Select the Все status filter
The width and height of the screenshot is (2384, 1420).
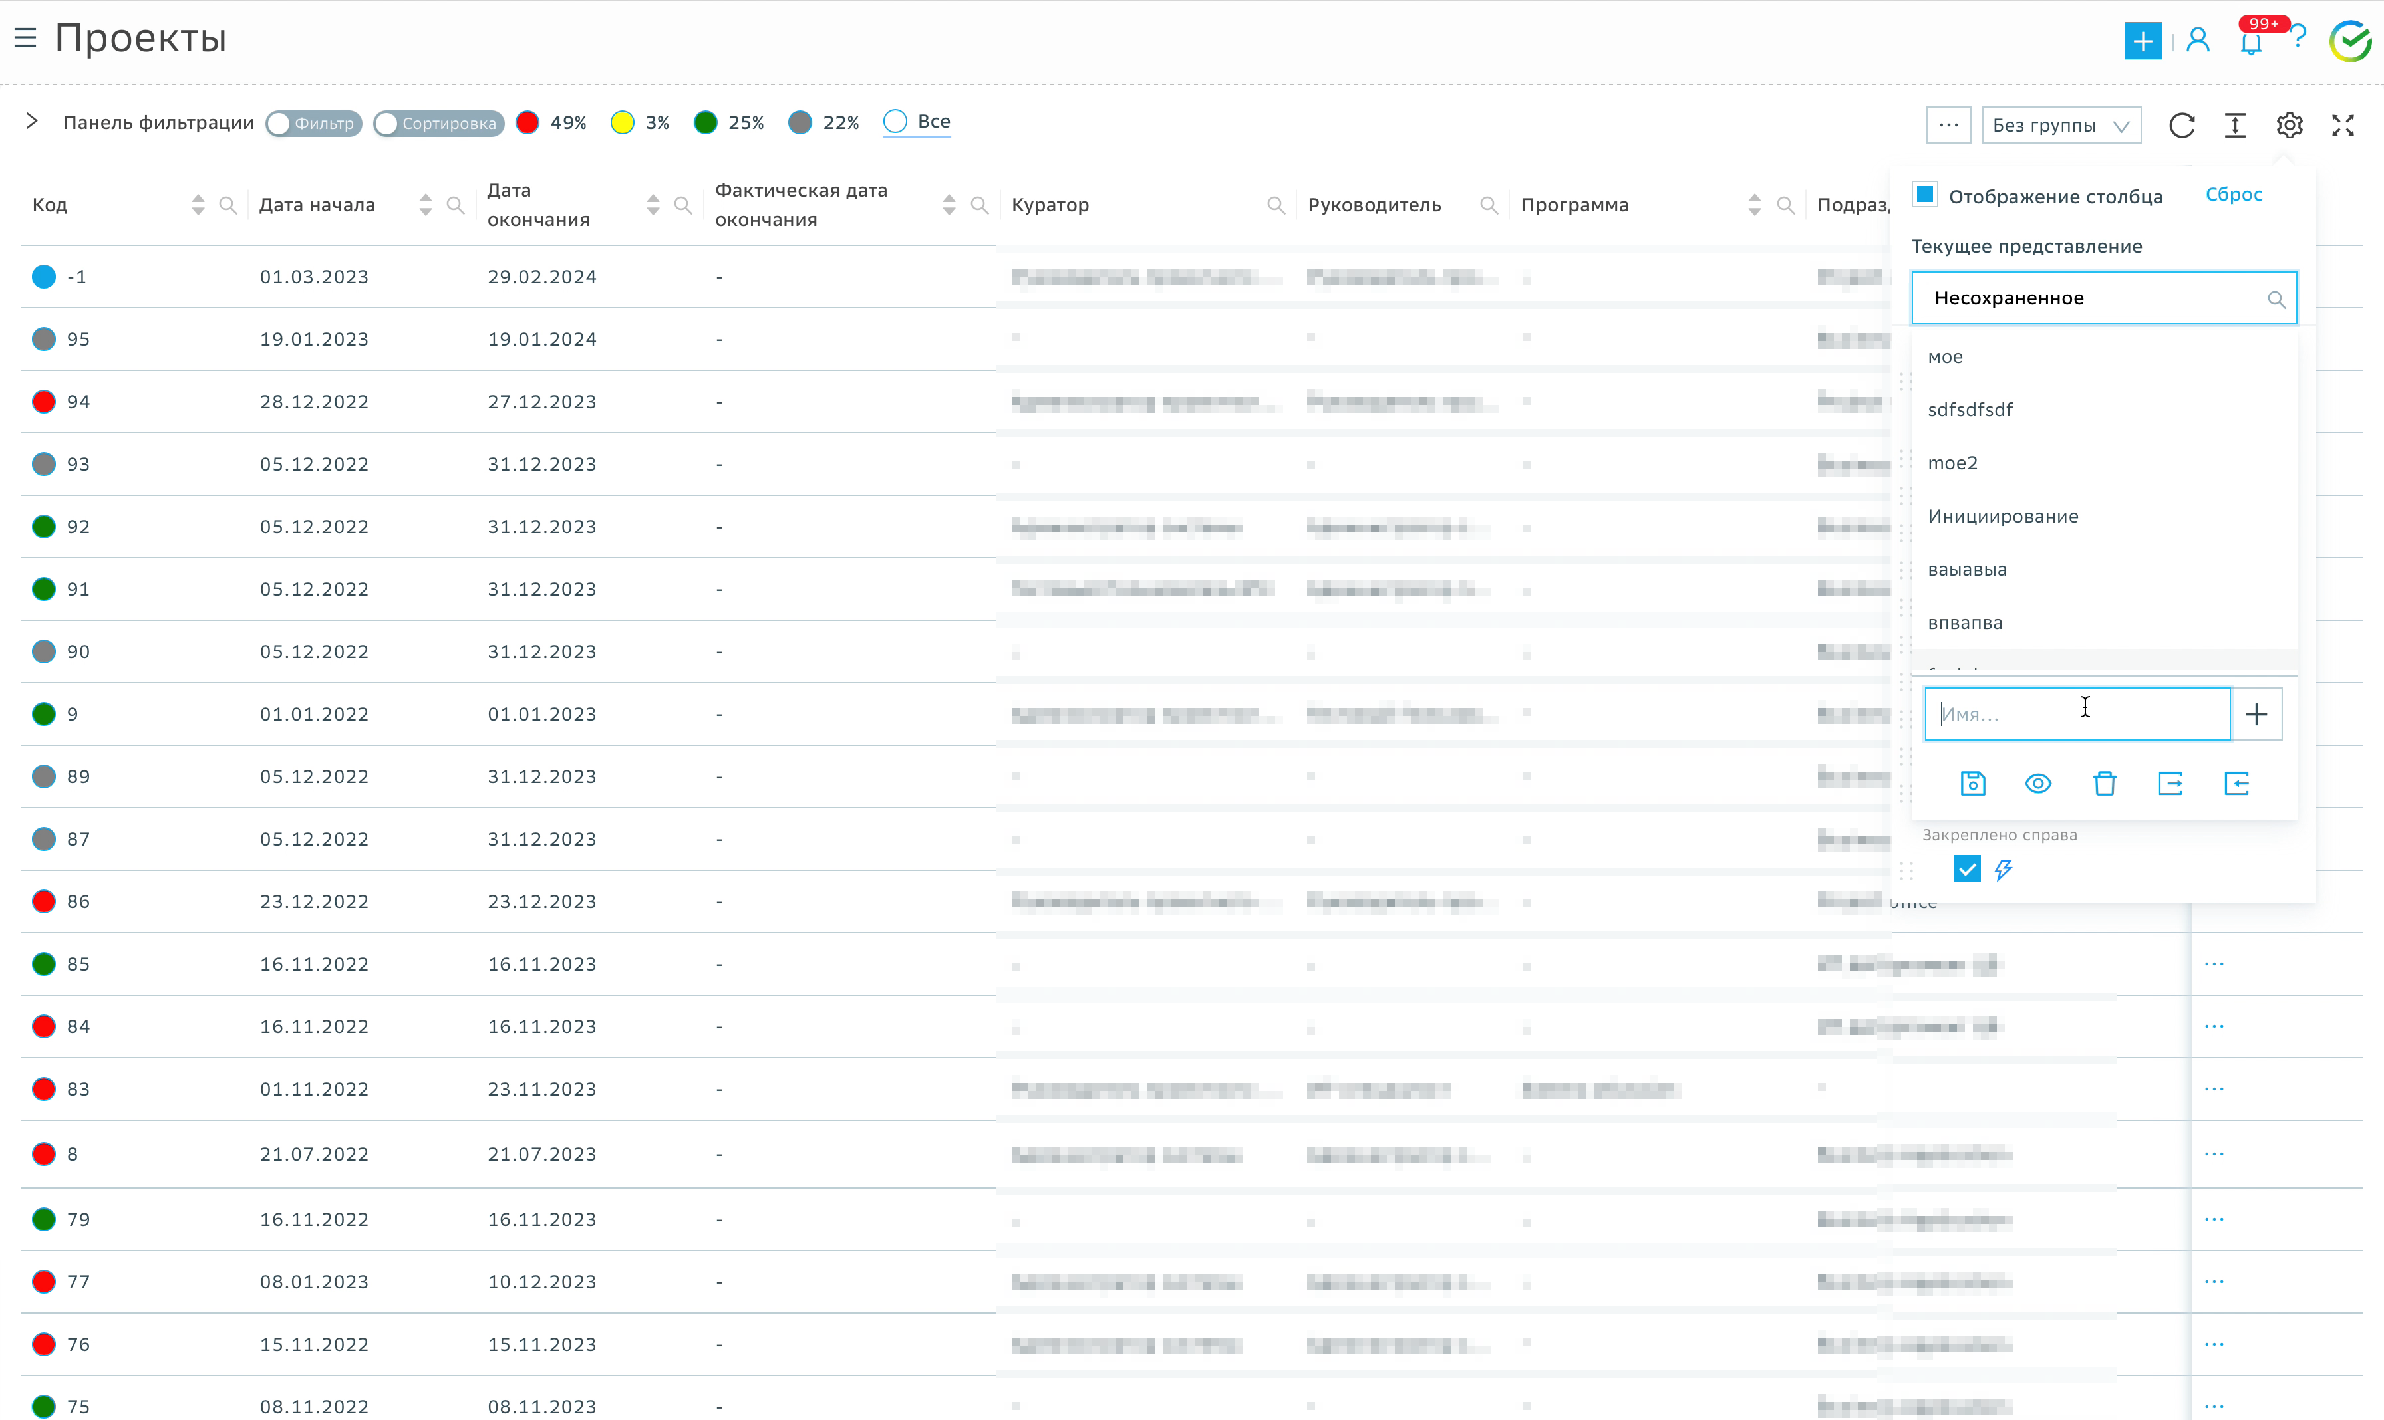pos(916,122)
